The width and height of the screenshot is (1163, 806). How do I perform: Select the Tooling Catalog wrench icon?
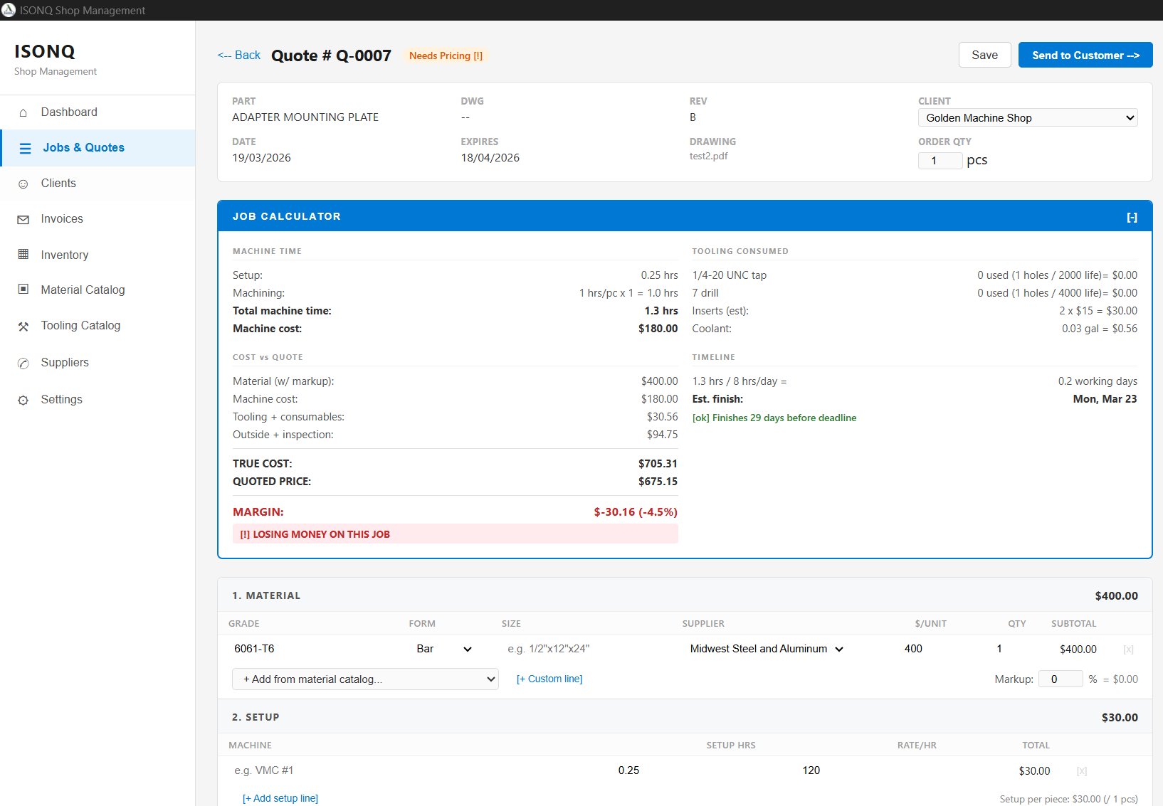(23, 325)
